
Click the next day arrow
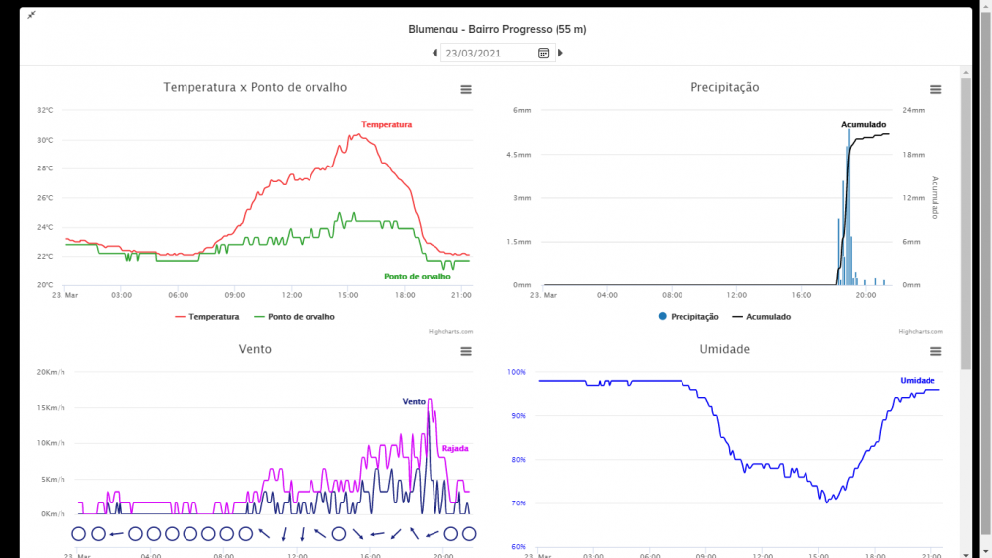tap(560, 53)
